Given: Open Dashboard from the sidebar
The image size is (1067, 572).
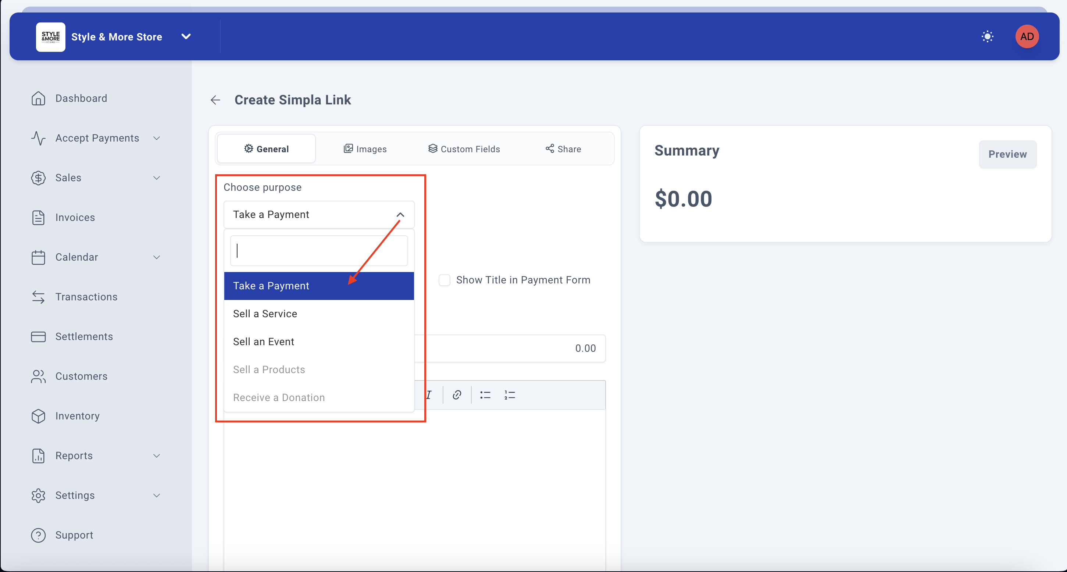Looking at the screenshot, I should pos(81,98).
